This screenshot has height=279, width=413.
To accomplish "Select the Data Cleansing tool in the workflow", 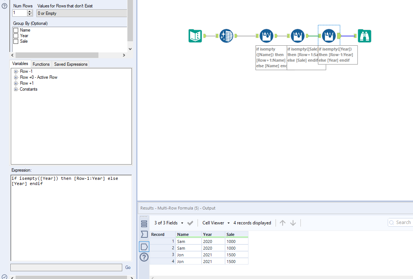I will point(226,36).
